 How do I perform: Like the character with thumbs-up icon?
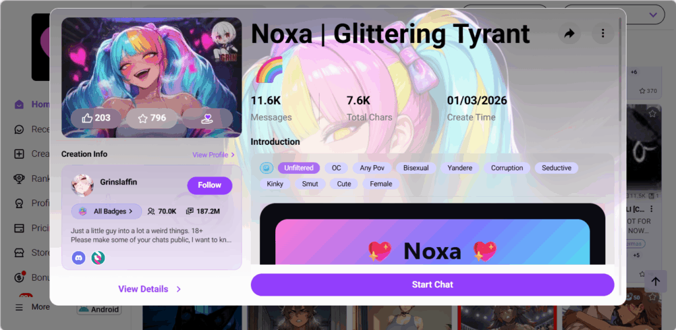(x=96, y=118)
